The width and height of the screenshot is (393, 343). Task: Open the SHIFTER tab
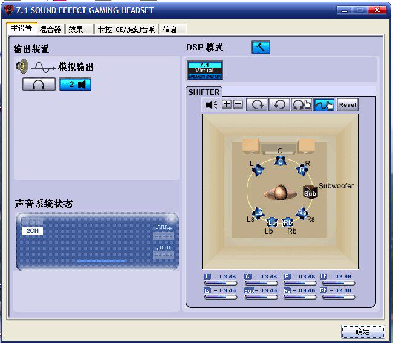click(x=204, y=92)
